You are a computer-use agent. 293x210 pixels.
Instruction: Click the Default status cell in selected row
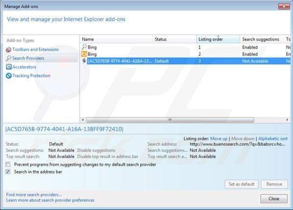click(162, 61)
